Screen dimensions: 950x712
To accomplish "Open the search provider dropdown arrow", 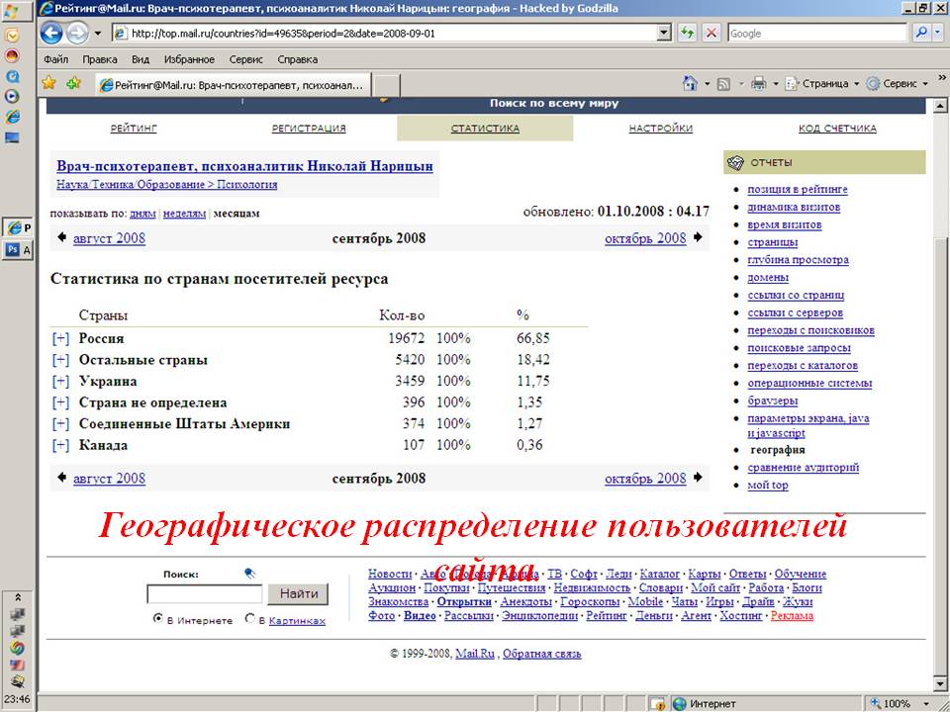I will pyautogui.click(x=938, y=33).
